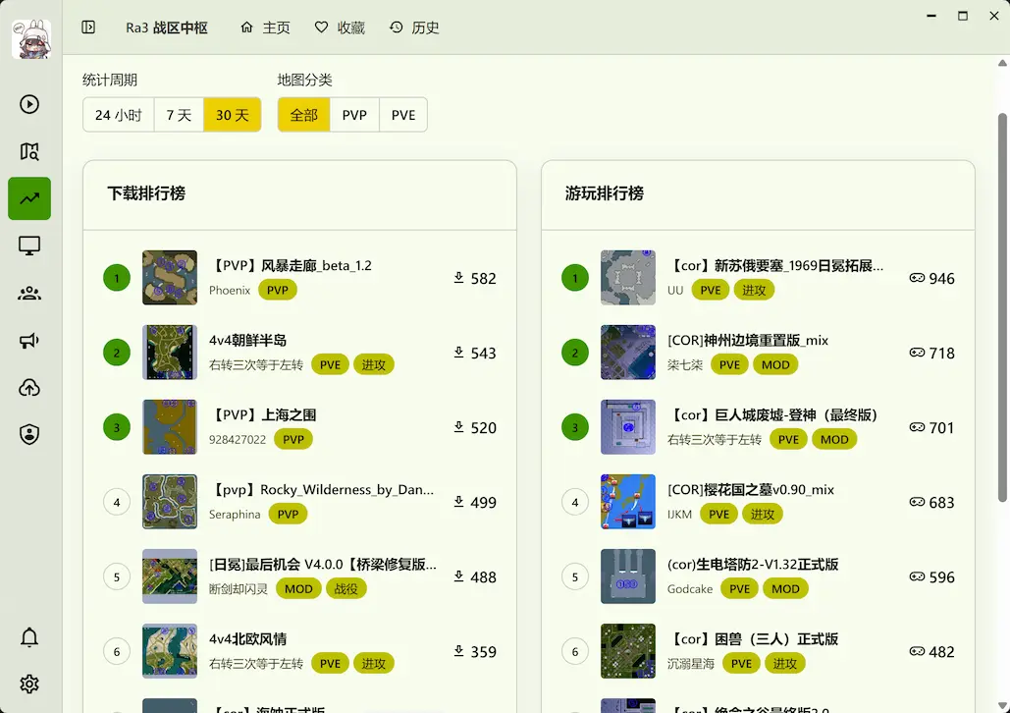Select the 30 天 period
Viewport: 1010px width, 713px height.
click(233, 115)
